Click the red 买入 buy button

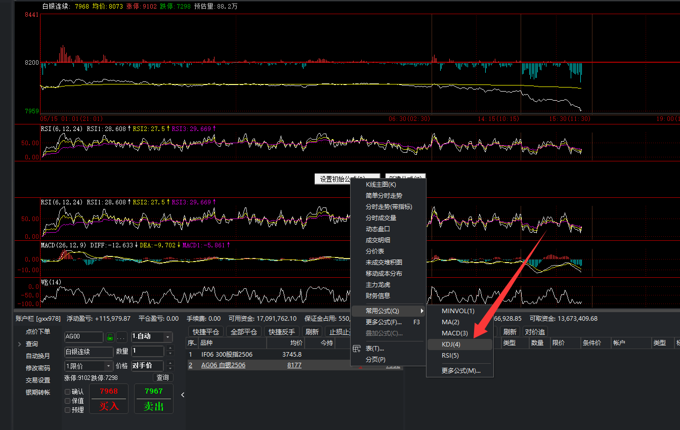click(109, 399)
